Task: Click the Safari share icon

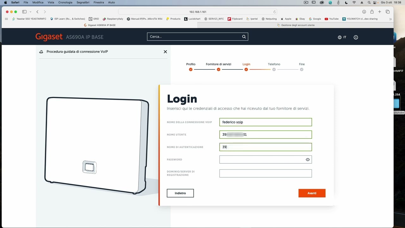Action: pos(372,12)
